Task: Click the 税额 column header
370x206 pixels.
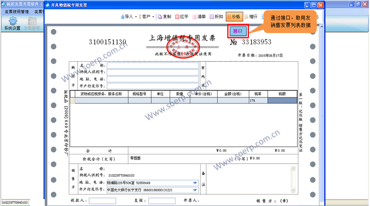Action: tap(282, 94)
